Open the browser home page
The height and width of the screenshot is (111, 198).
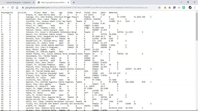17,7
